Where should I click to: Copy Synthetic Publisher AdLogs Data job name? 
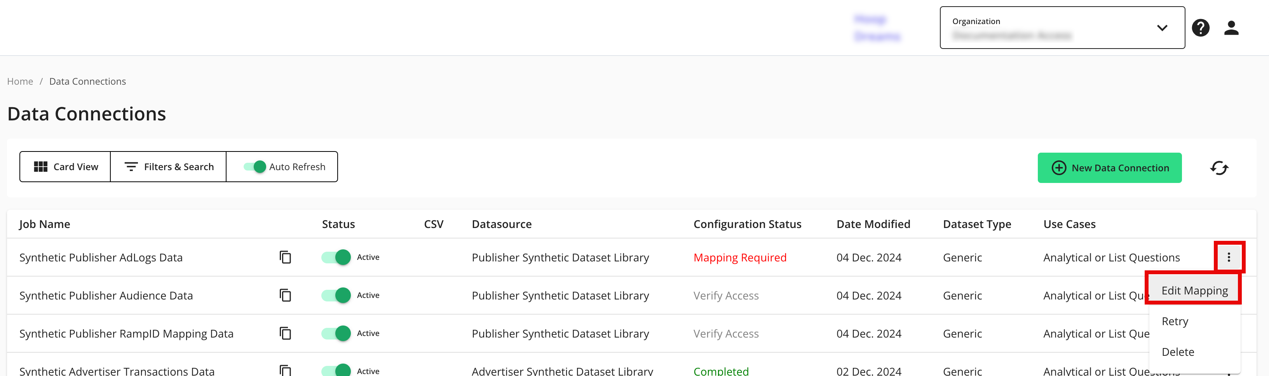pos(285,257)
